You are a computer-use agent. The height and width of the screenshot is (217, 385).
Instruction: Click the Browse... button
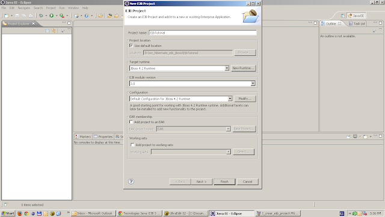tap(245, 52)
